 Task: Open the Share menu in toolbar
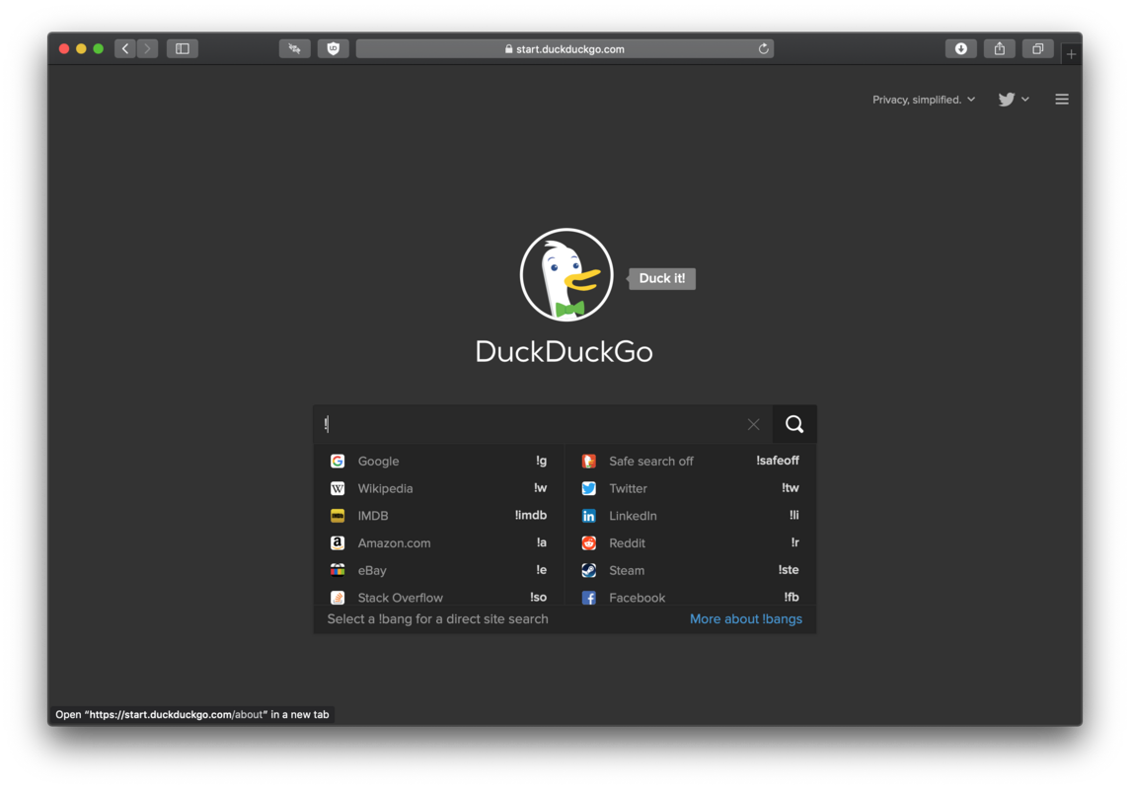[x=999, y=49]
